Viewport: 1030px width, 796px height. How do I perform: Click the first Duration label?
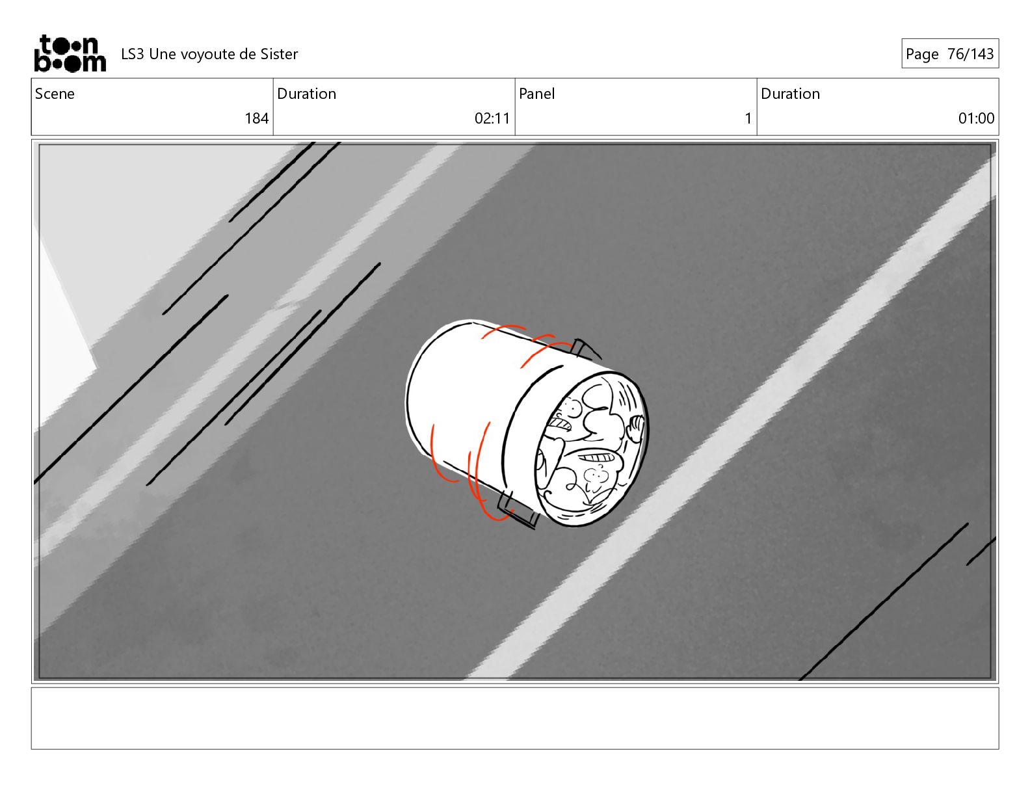307,94
